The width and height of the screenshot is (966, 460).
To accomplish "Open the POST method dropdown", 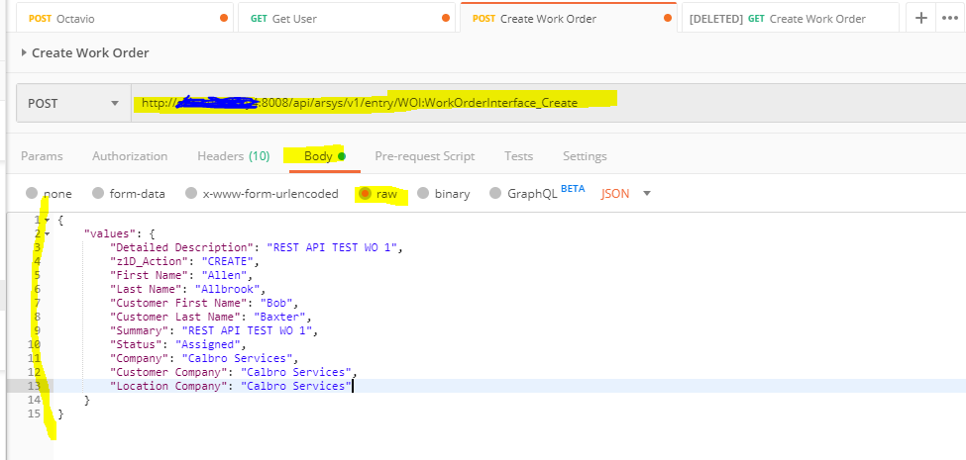I will pos(73,103).
